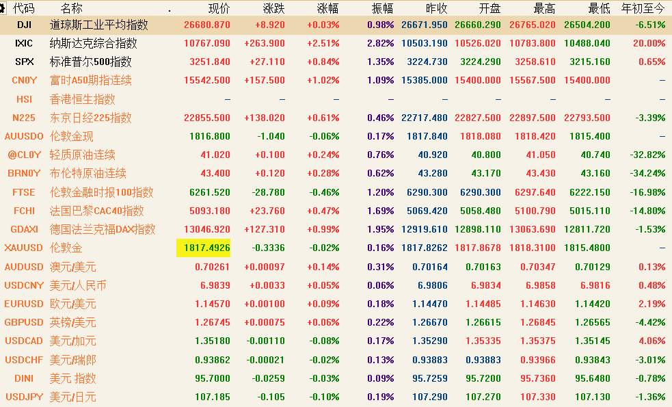This screenshot has width=672, height=407.
Task: Click the 最低 column header
Action: (x=599, y=8)
